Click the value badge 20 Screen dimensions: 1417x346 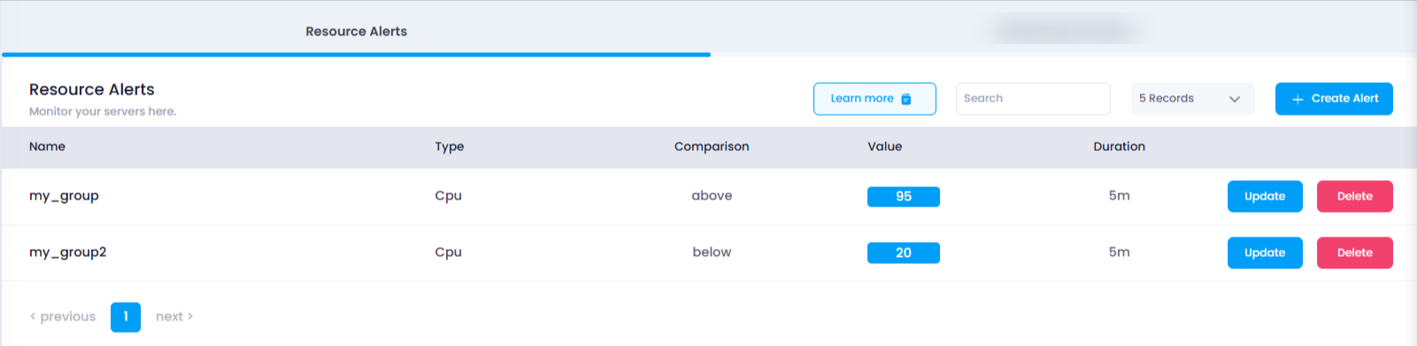click(x=903, y=252)
